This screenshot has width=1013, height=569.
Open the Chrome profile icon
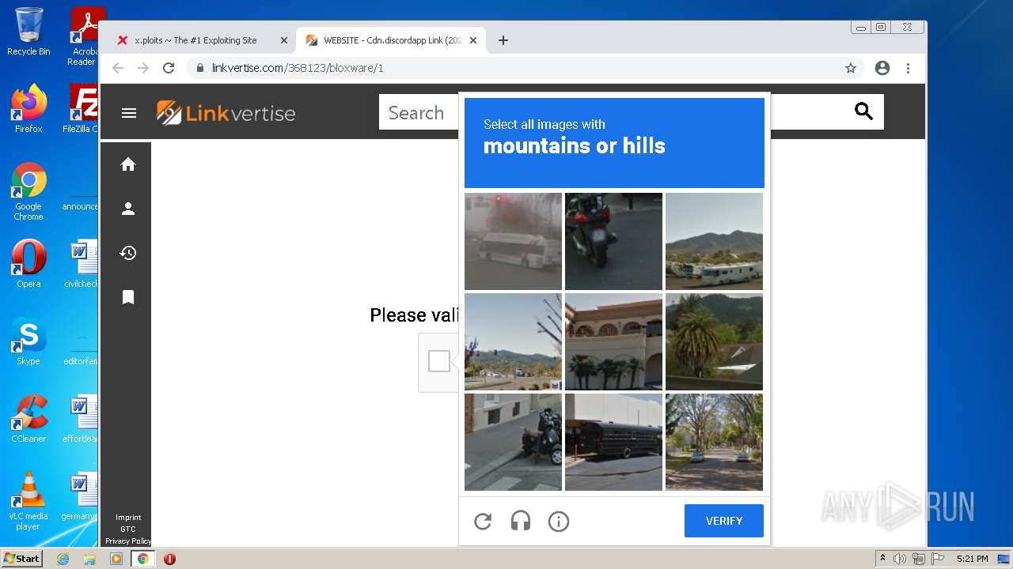(882, 68)
